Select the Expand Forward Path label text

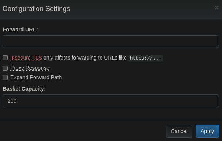pos(36,77)
